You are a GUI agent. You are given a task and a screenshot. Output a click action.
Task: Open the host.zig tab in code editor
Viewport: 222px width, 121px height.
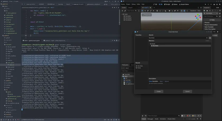[x=61, y=4]
